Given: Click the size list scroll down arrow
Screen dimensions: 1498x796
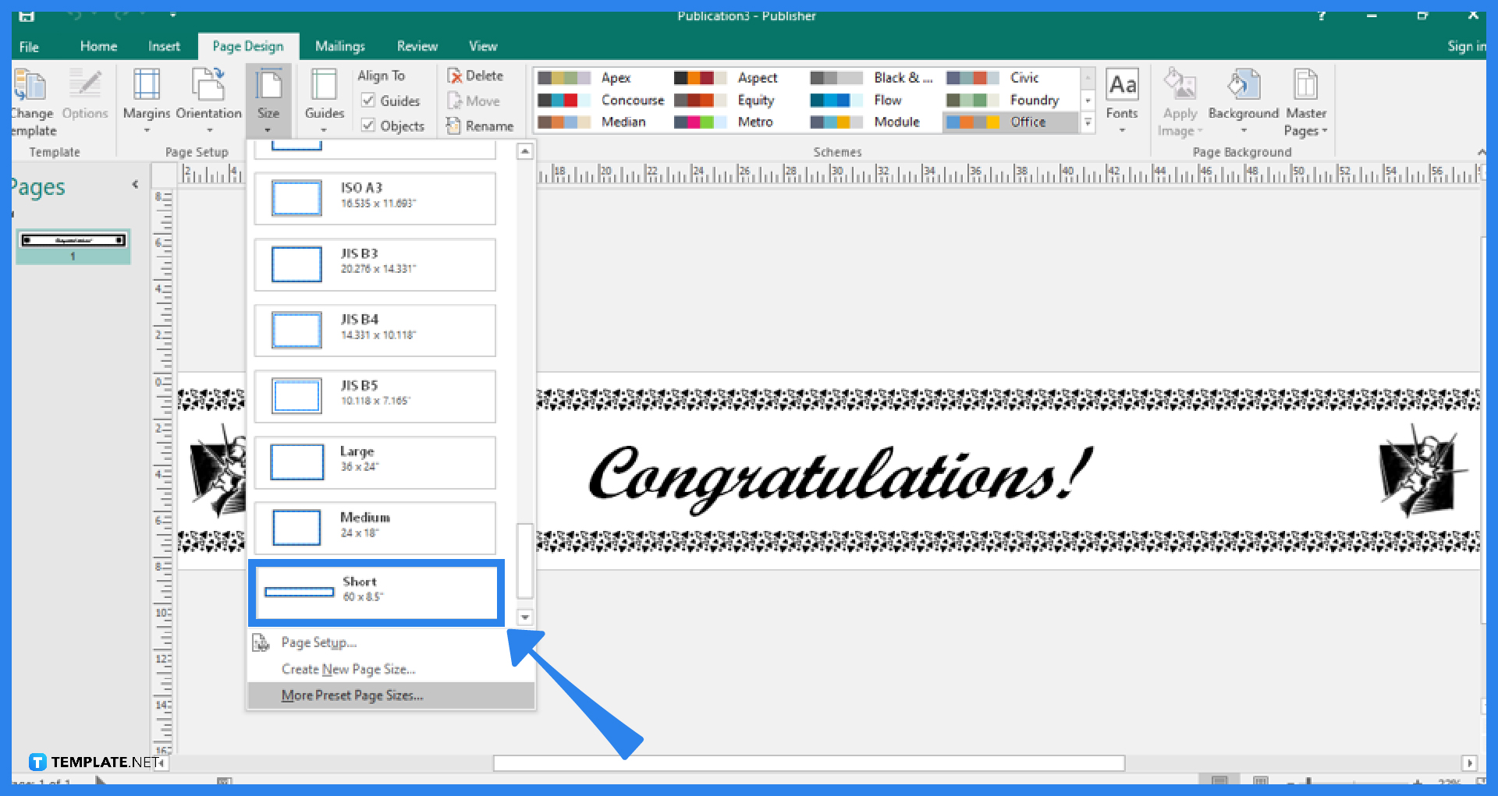Looking at the screenshot, I should point(525,617).
